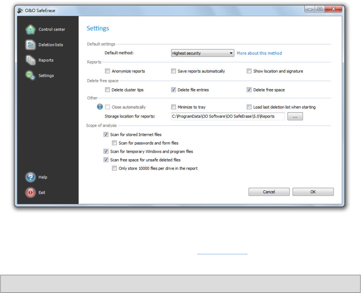361x293 pixels.
Task: Open the Reports label in sidebar
Action: [46, 60]
